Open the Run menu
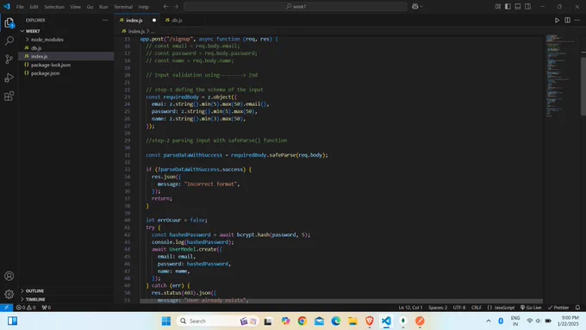The image size is (586, 330). pos(103,7)
